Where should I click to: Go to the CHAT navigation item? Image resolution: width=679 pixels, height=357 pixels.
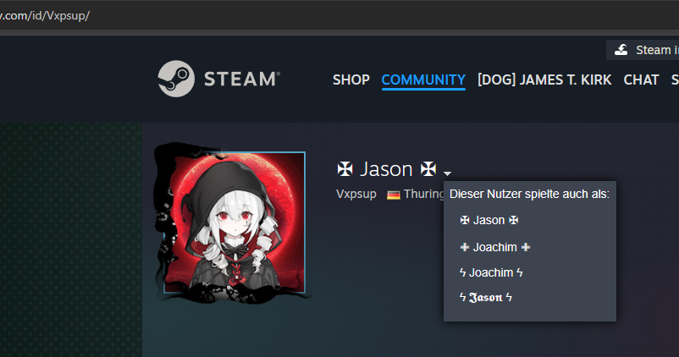pyautogui.click(x=641, y=80)
